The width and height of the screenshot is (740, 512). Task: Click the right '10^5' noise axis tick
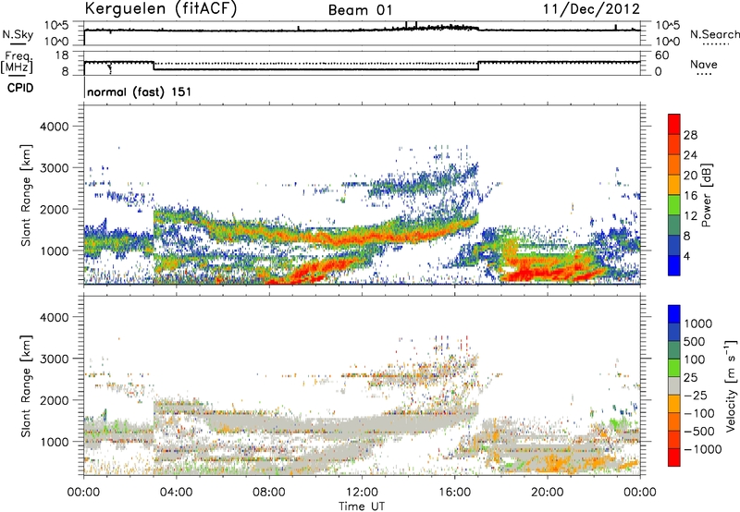click(667, 26)
